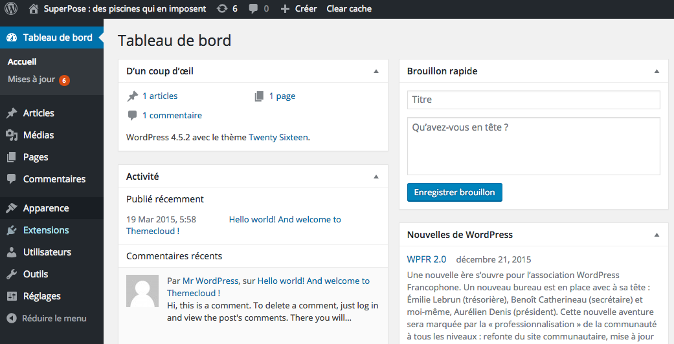Viewport: 674px width, 344px height.
Task: Open the Tableau de bord menu
Action: click(x=52, y=38)
